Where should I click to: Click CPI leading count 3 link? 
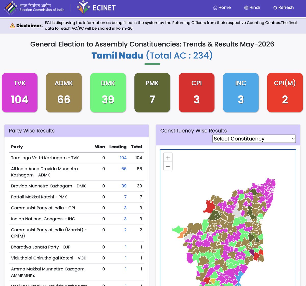[125, 208]
